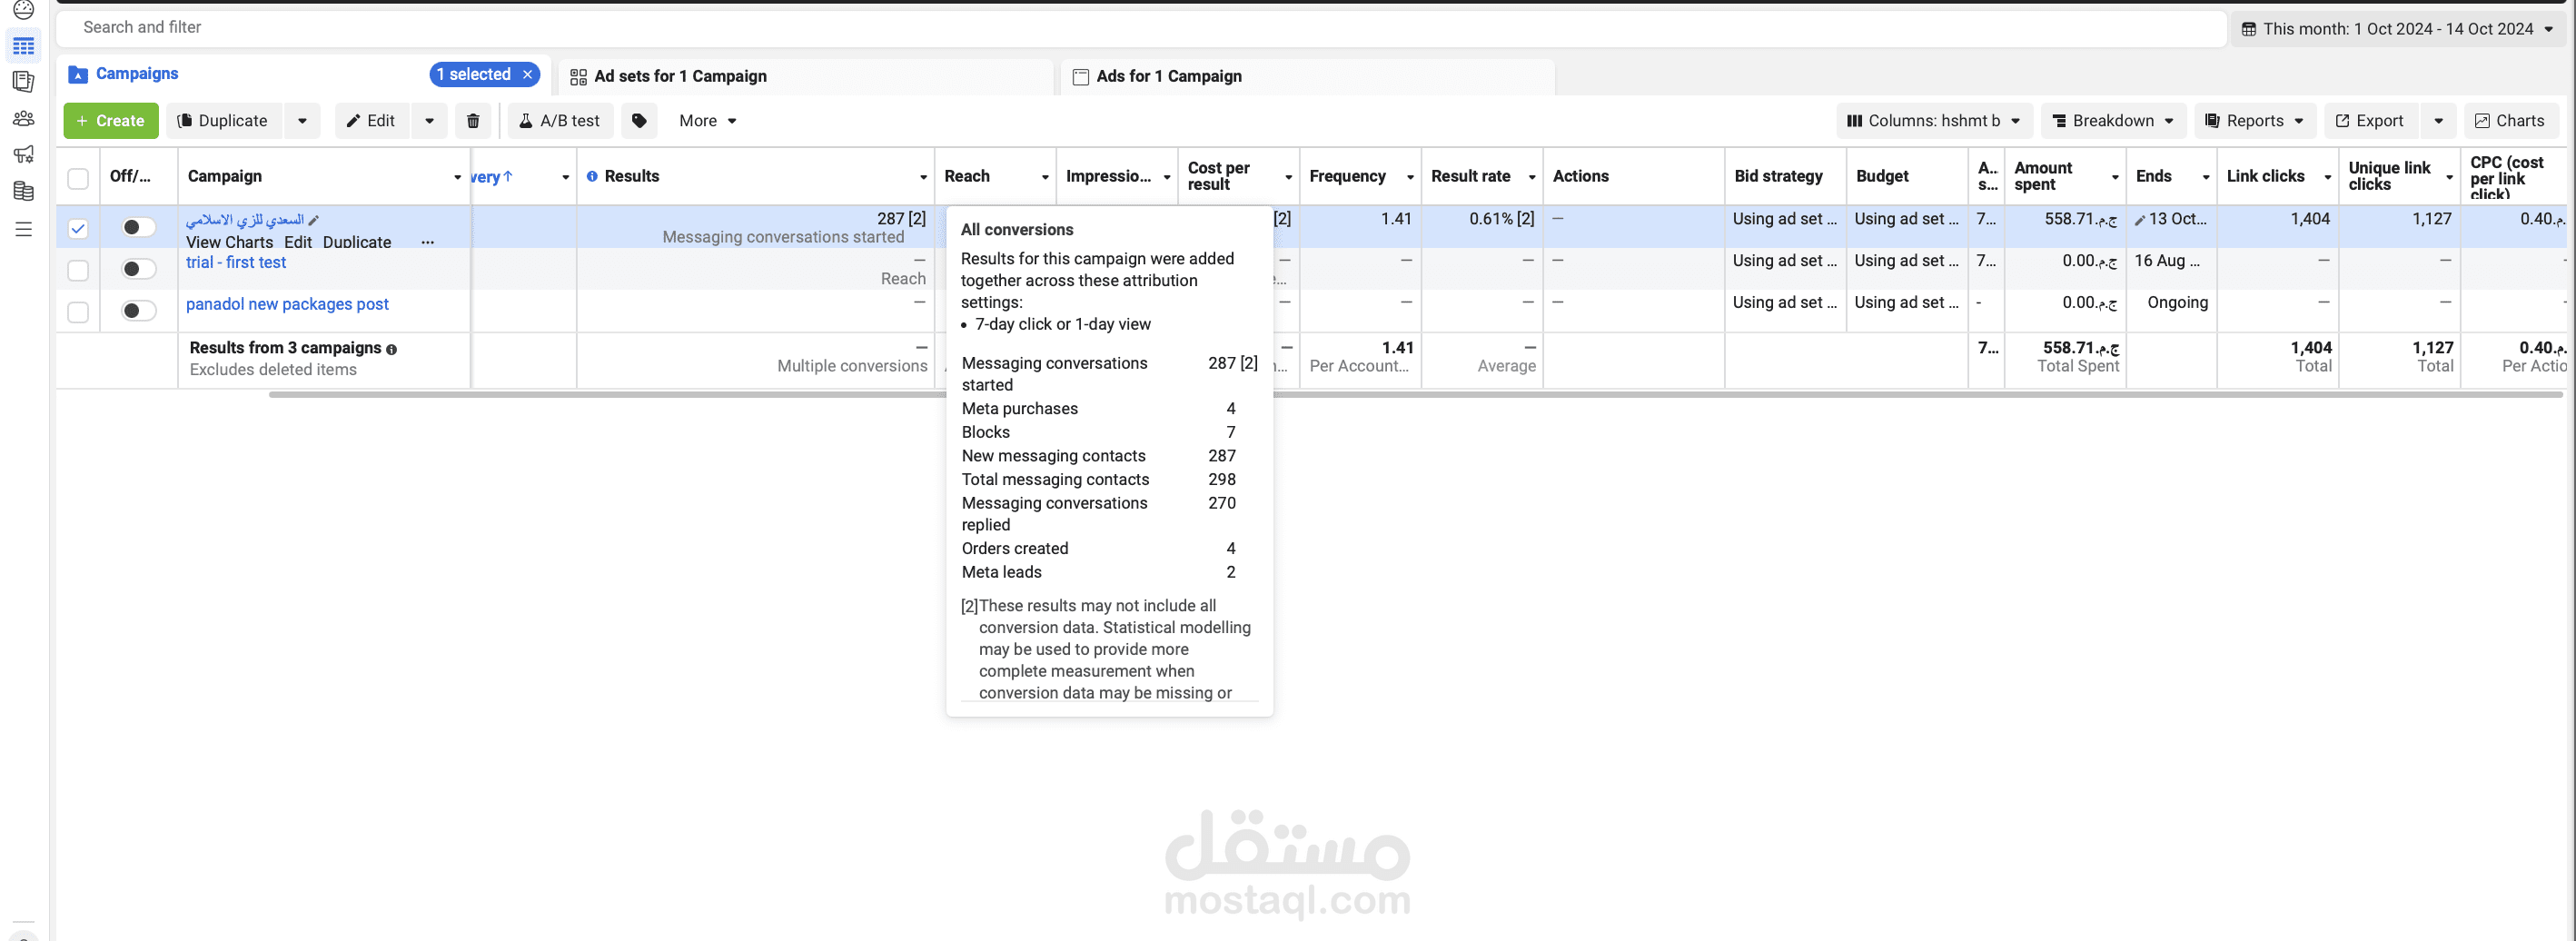
Task: Click the pencil icon beside the Arabic campaign name
Action: (314, 220)
